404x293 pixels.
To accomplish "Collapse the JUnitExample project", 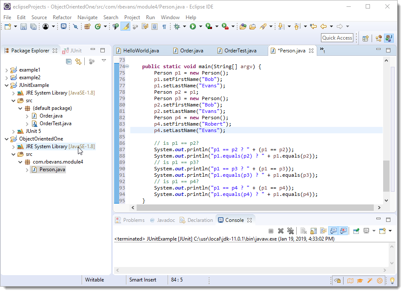I will coord(7,86).
